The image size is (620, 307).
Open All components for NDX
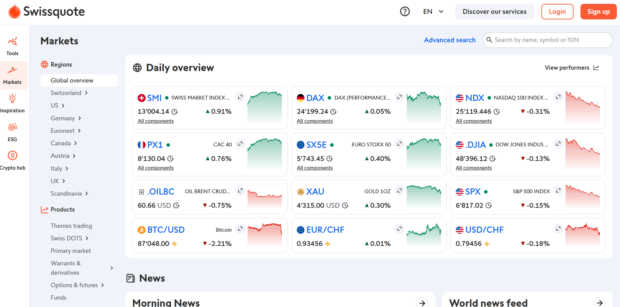474,121
